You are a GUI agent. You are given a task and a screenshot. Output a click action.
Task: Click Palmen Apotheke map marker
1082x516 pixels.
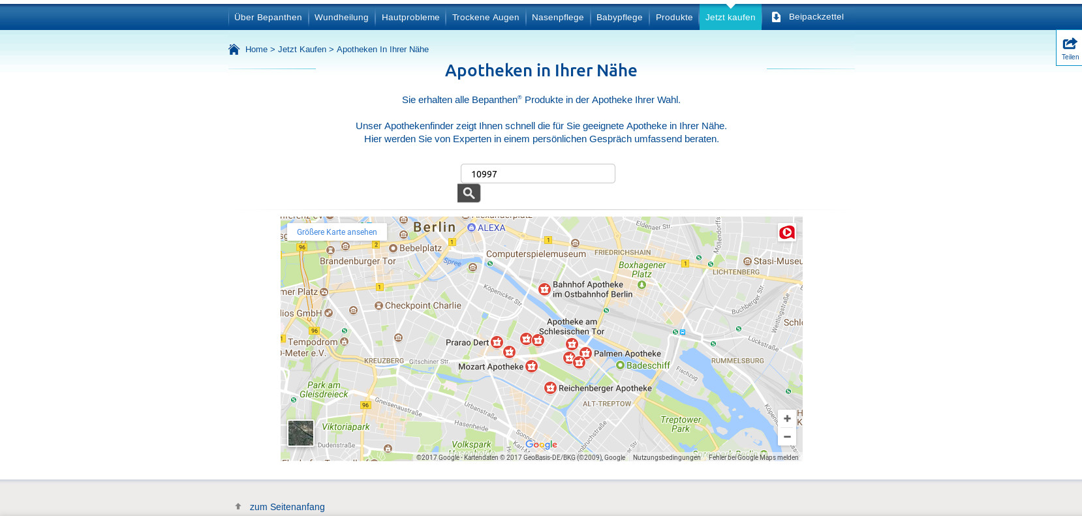coord(585,353)
